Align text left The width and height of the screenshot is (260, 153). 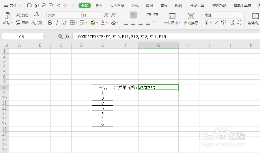(x=126, y=23)
